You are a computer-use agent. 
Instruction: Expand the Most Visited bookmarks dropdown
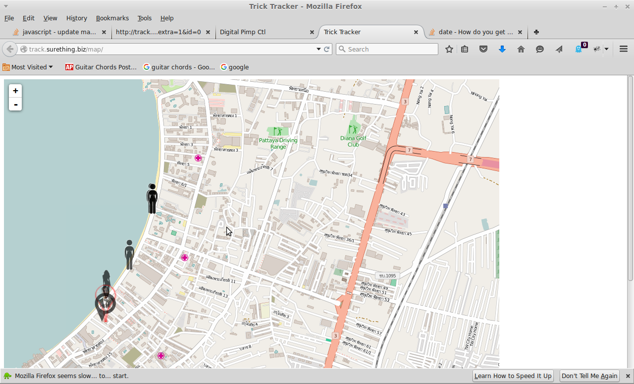pos(28,67)
